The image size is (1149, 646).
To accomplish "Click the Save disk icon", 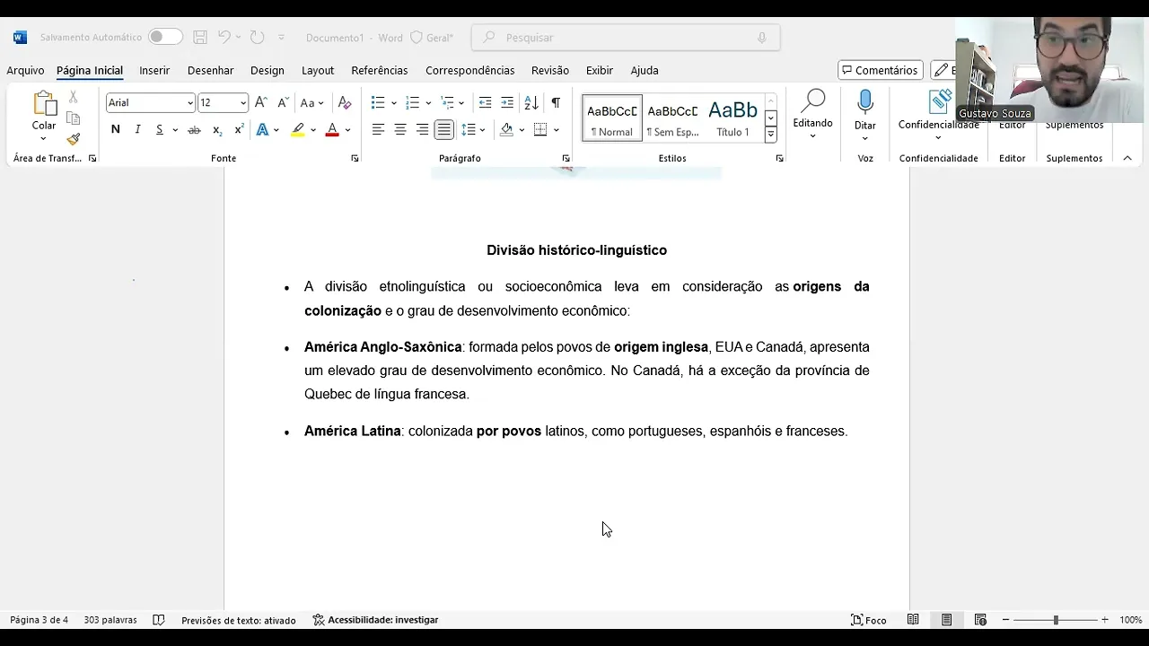I will 200,38.
